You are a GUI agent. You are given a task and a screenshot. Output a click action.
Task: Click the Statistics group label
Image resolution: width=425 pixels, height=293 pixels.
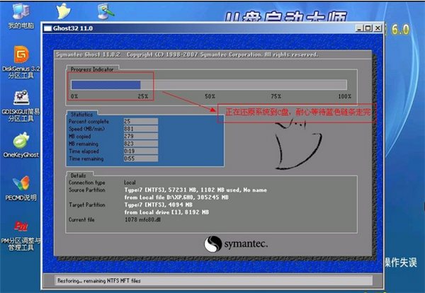[x=81, y=115]
